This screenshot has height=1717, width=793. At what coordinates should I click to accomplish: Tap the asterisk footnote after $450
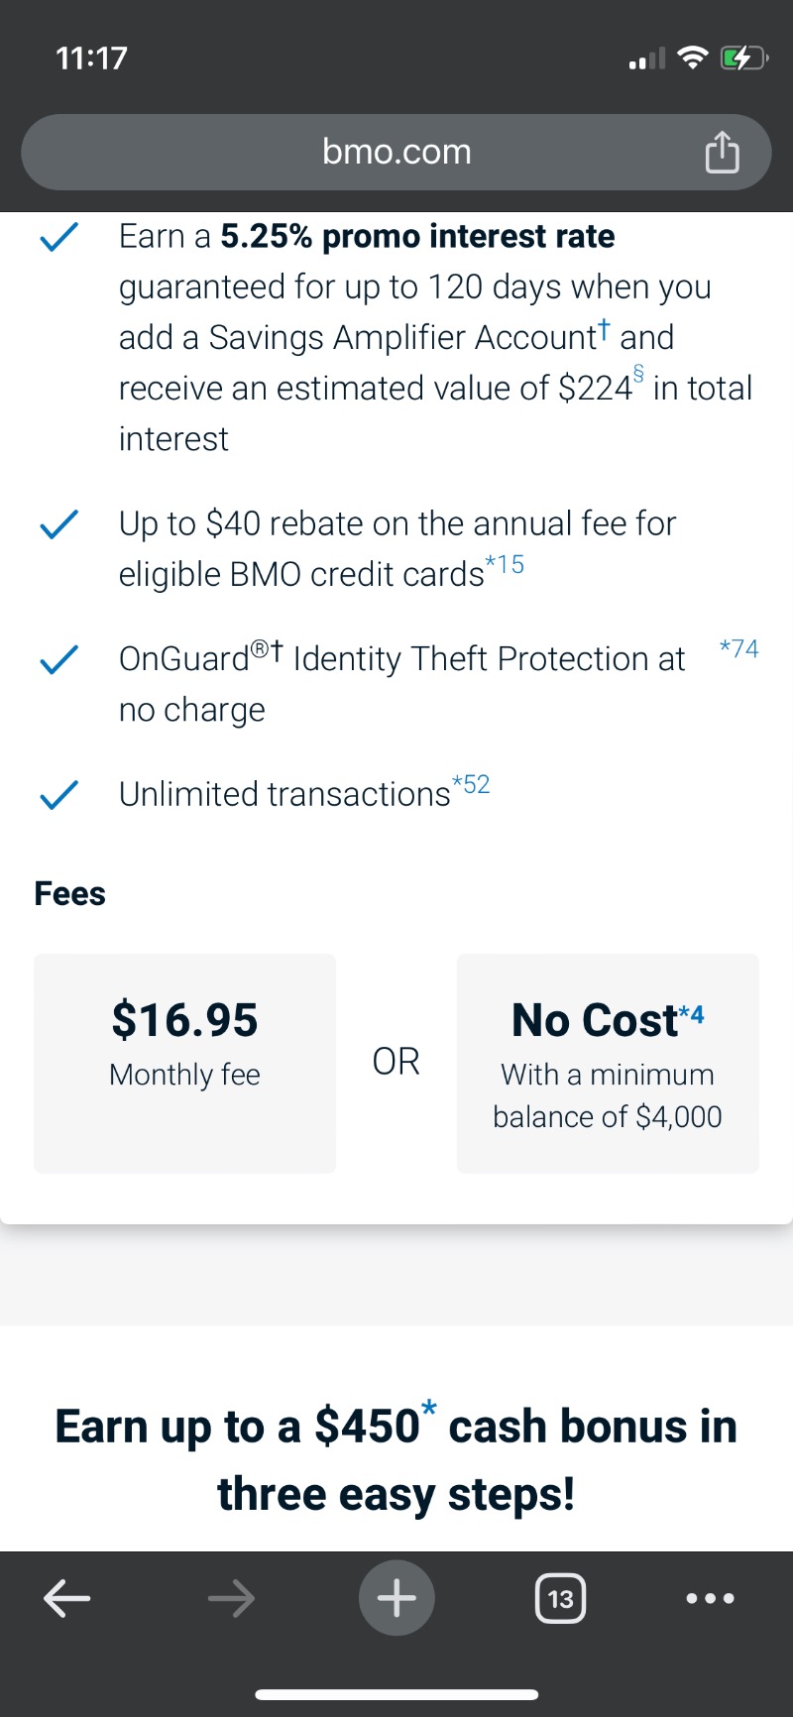pyautogui.click(x=429, y=1409)
